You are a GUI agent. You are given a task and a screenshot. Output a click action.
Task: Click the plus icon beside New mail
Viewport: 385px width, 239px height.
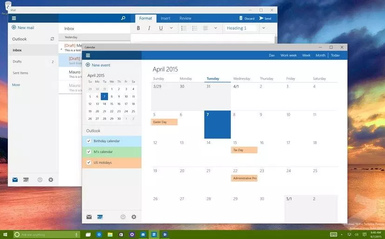click(14, 27)
